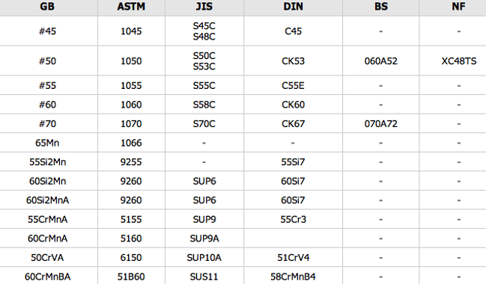Click the DIN column header
The height and width of the screenshot is (284, 486).
[x=293, y=7]
